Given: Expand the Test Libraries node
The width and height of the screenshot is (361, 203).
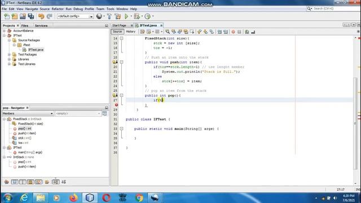Looking at the screenshot, I should coord(9,64).
